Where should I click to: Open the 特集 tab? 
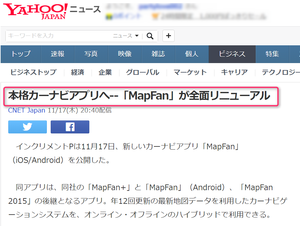272,54
